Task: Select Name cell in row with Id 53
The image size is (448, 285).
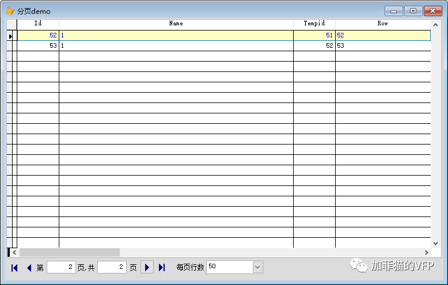Action: click(x=176, y=45)
